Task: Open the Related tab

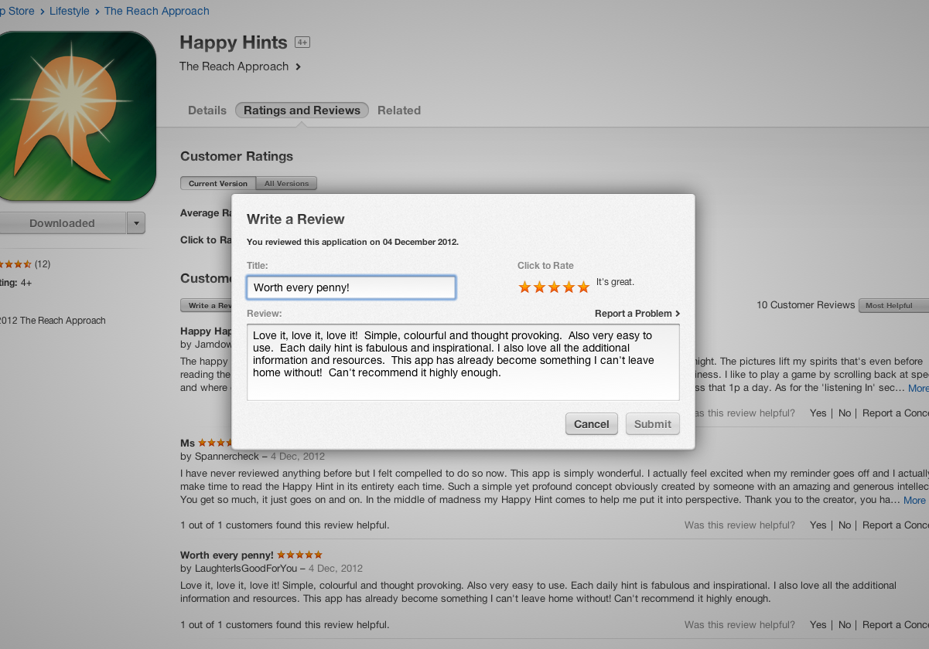Action: pyautogui.click(x=399, y=110)
